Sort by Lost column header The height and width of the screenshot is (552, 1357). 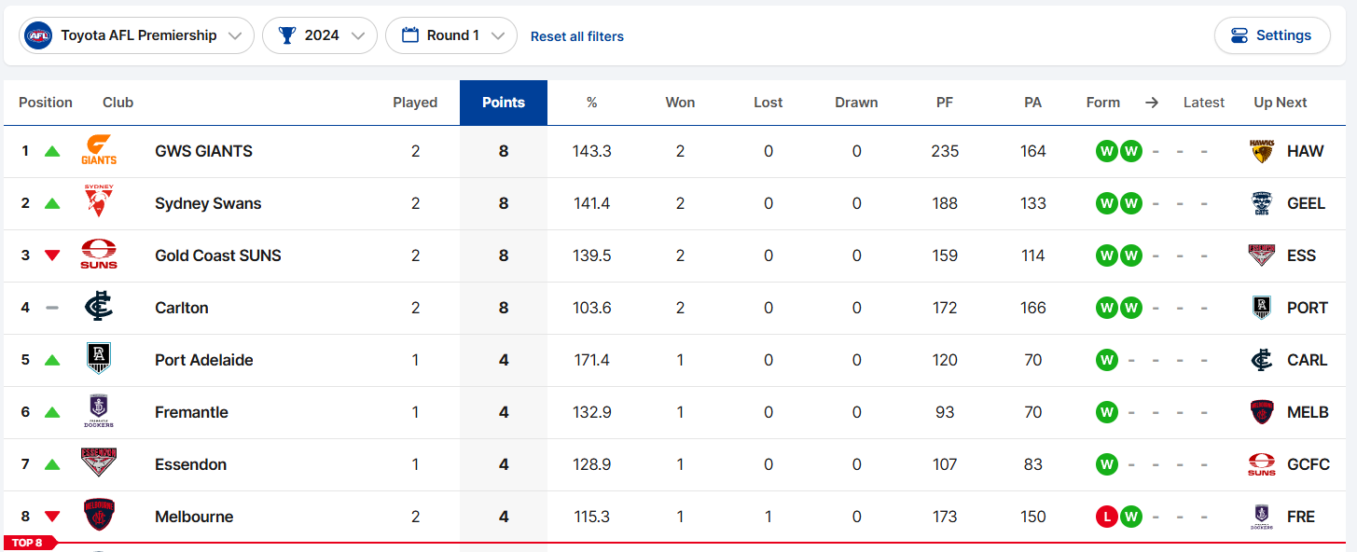pyautogui.click(x=769, y=103)
